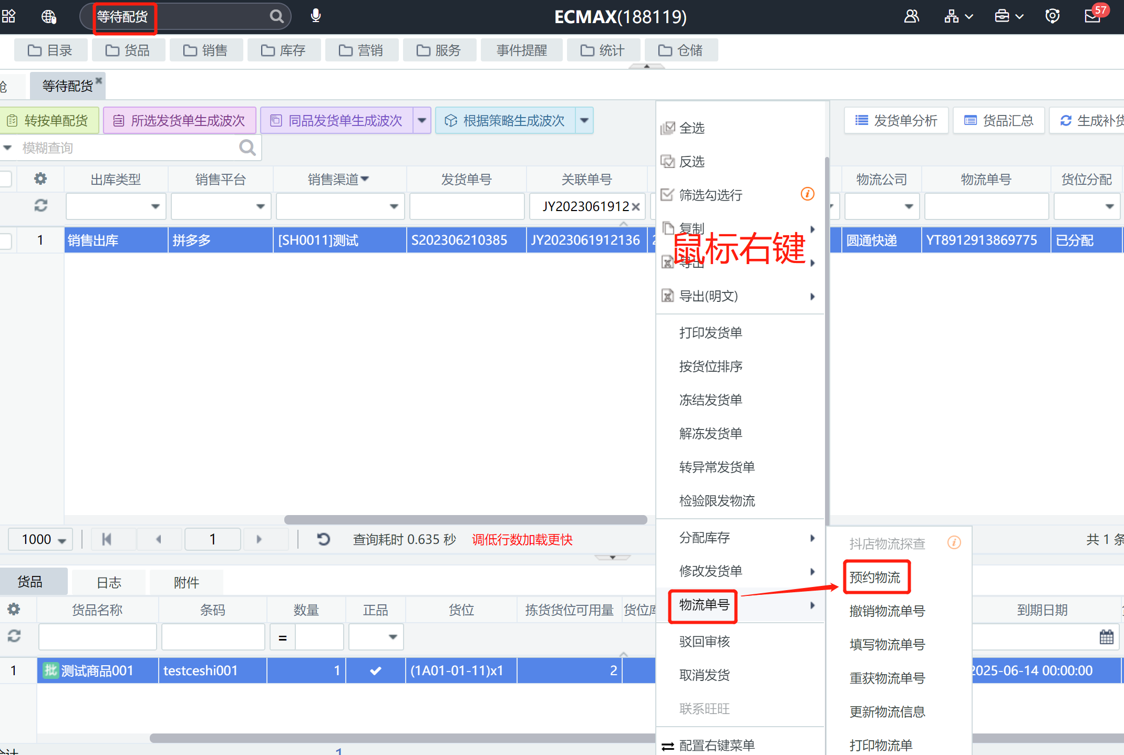Image resolution: width=1124 pixels, height=755 pixels.
Task: Click the reload query icon in pager
Action: pos(324,539)
